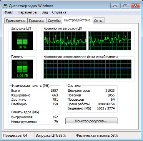143x141 pixels.
Task: Click the left CPU usage history graph
Action: (65, 41)
